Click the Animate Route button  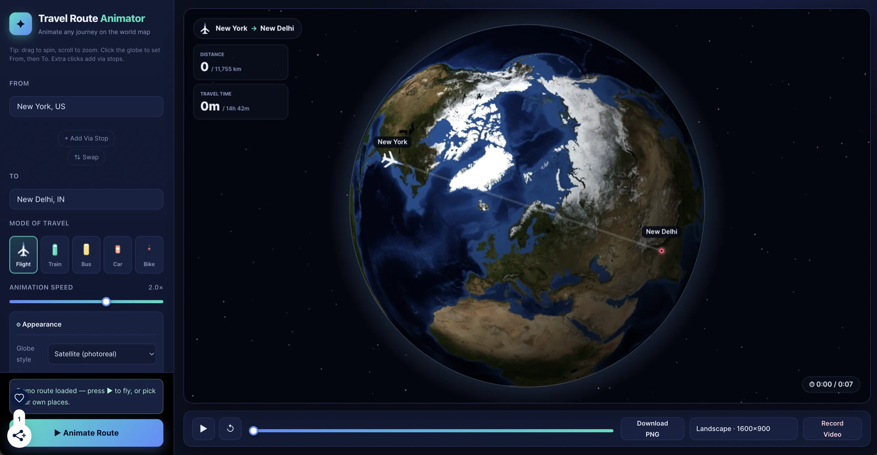[x=86, y=433]
